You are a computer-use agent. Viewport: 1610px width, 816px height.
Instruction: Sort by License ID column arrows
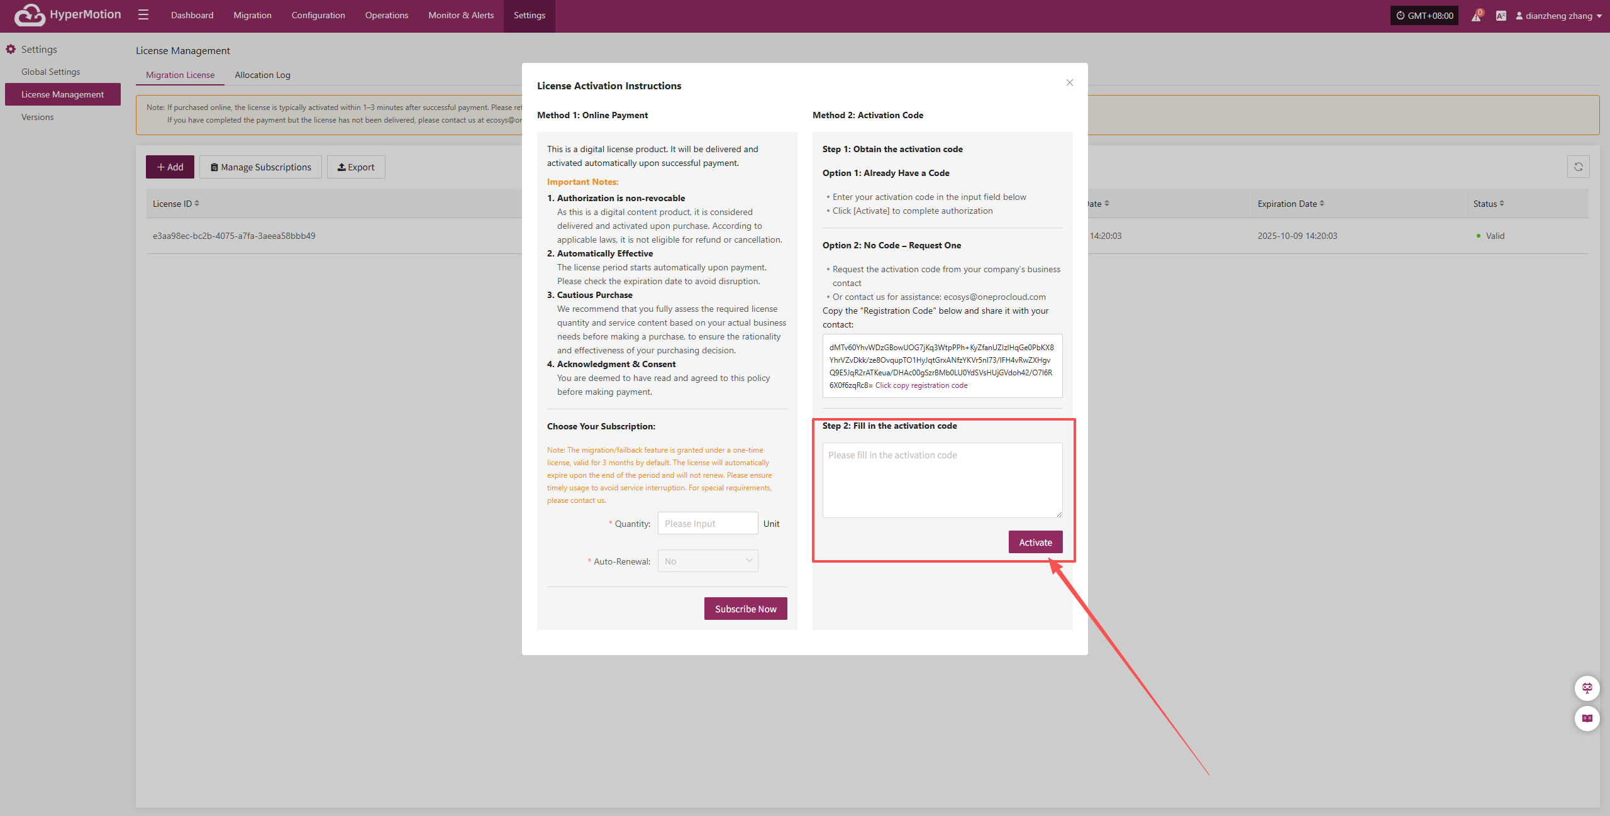click(197, 203)
